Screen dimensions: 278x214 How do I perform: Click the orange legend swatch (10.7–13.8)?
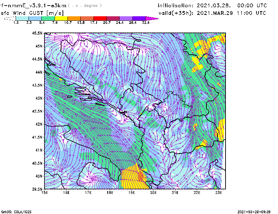pyautogui.click(x=74, y=18)
